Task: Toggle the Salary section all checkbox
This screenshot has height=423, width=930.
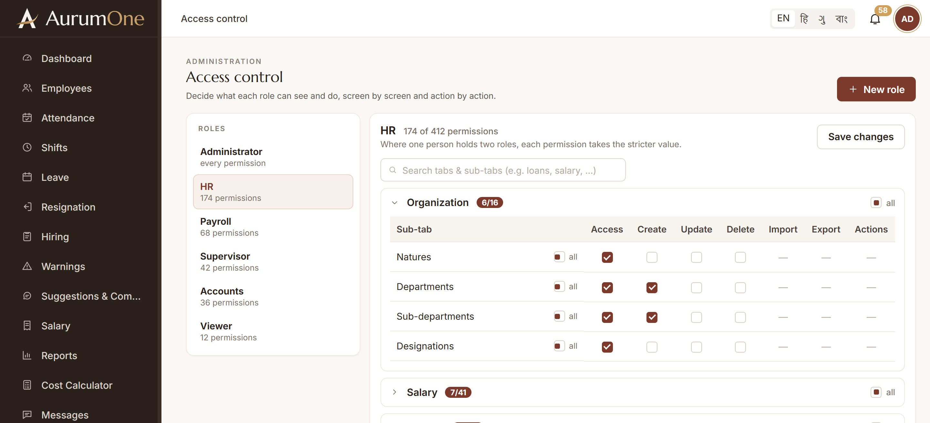Action: point(875,392)
